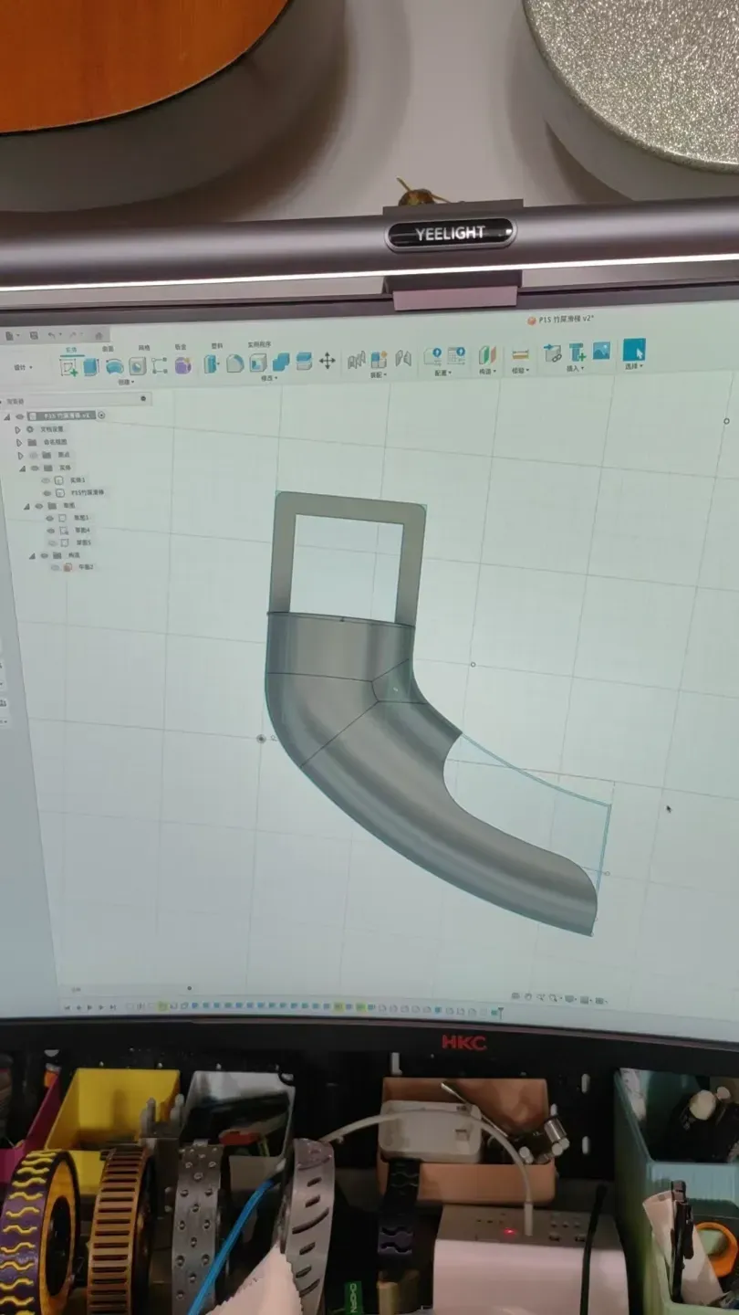The width and height of the screenshot is (739, 1315).
Task: Switch to the 实用程序 utilities tab
Action: (260, 344)
